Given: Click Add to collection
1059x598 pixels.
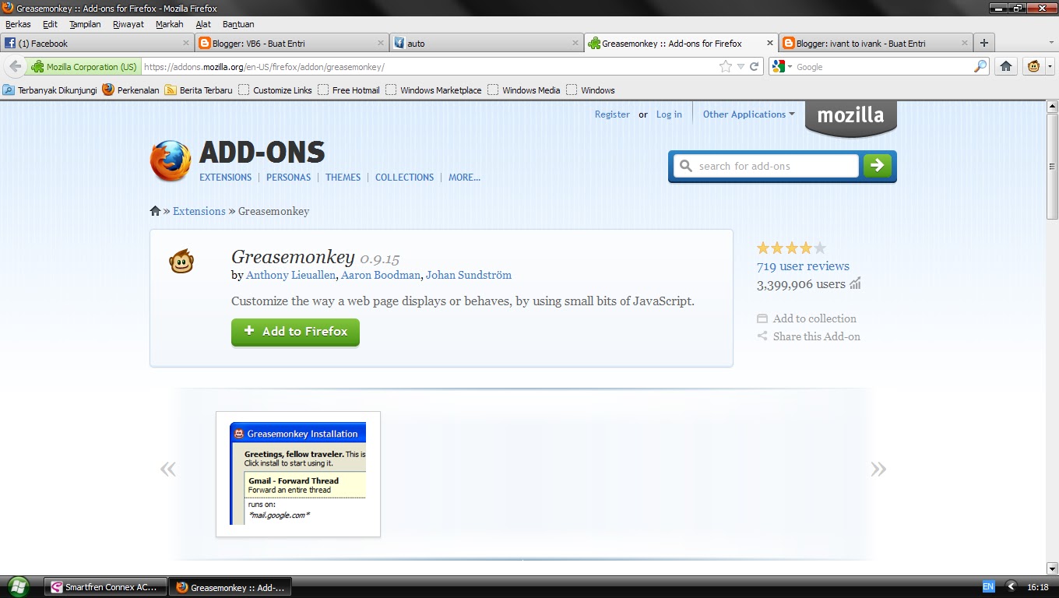Looking at the screenshot, I should tap(807, 318).
